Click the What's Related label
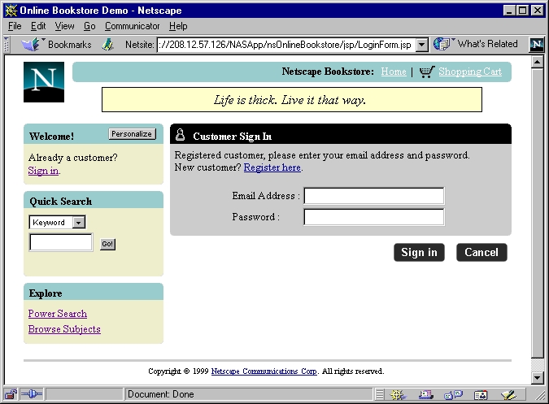549x404 pixels. coord(487,44)
